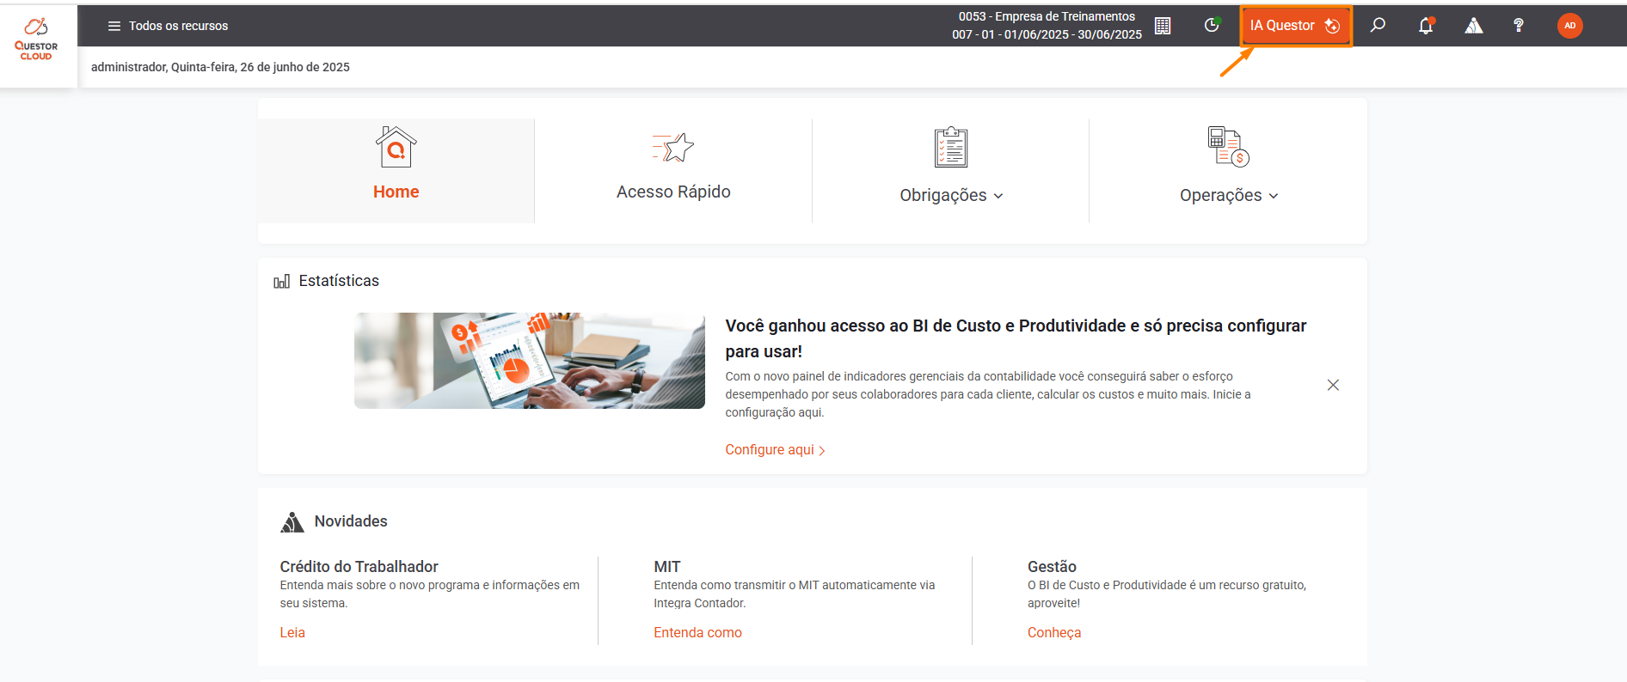Expand the Operações dropdown
The width and height of the screenshot is (1627, 682).
pos(1228,195)
